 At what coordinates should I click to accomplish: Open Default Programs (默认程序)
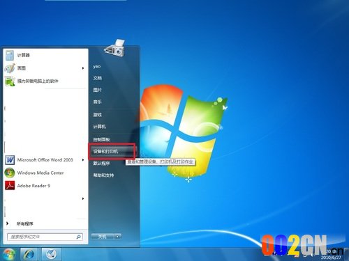(x=102, y=164)
